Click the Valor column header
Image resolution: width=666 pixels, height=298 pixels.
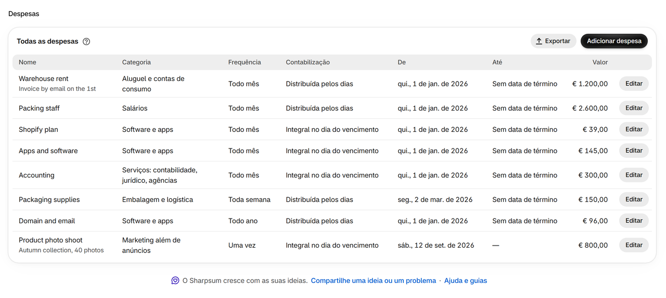600,62
